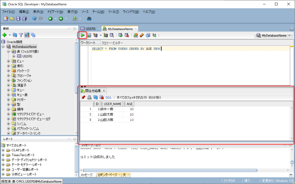Sort by the USER_NAME column header
Viewport: 295px width, 184px height.
click(111, 104)
